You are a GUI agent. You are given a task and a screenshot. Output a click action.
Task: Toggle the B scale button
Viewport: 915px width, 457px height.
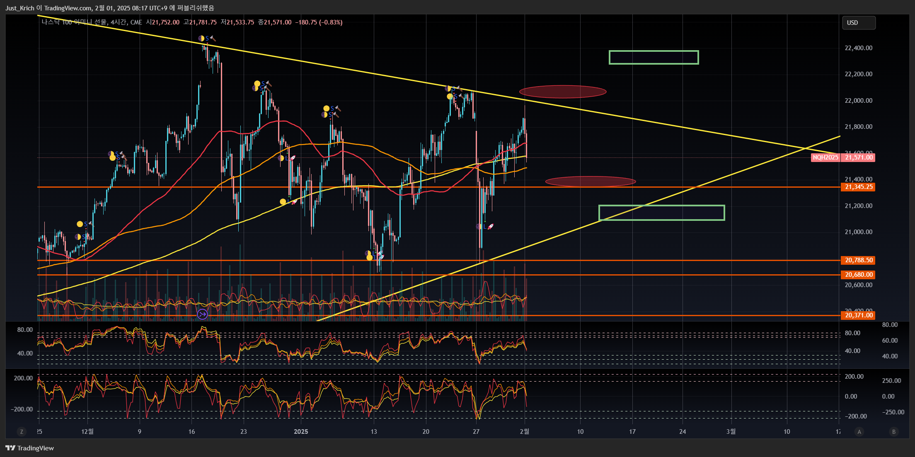tap(894, 432)
